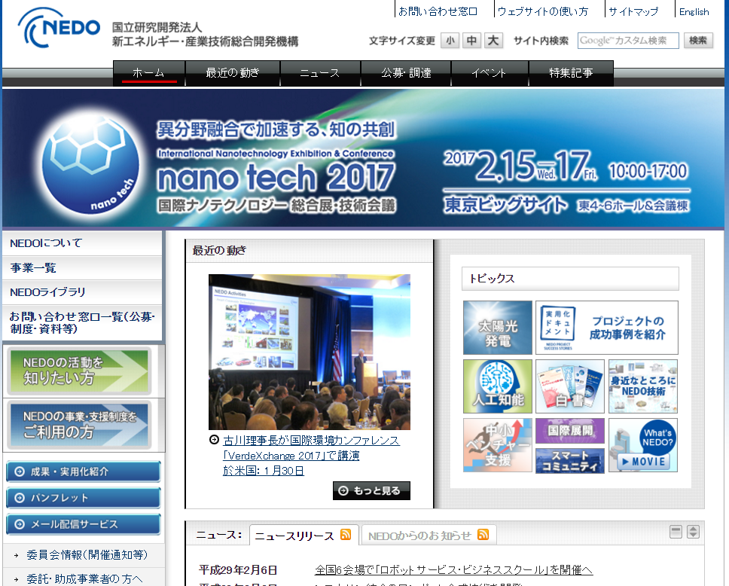Open NEDOについて in the sidebar
The image size is (729, 586).
coord(82,243)
